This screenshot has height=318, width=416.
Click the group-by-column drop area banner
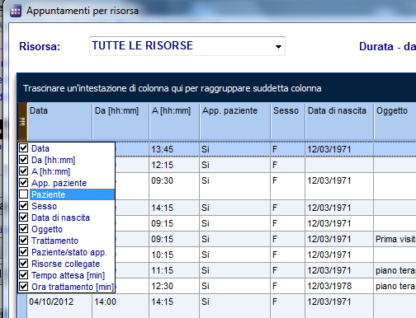coord(216,88)
